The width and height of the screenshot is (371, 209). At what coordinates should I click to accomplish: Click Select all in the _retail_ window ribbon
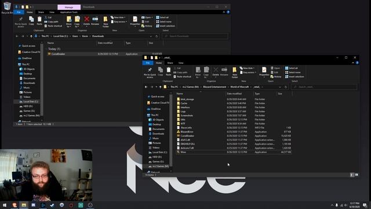coord(291,69)
